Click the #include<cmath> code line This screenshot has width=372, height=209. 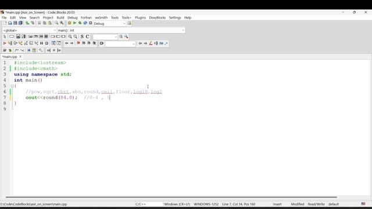click(x=36, y=69)
